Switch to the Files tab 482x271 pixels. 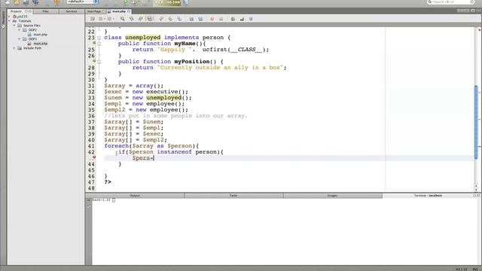pyautogui.click(x=45, y=11)
